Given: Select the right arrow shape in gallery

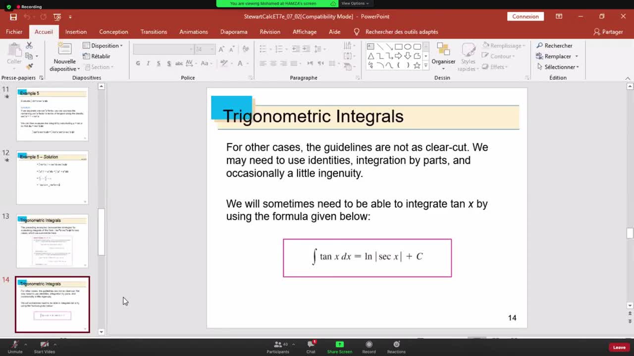Looking at the screenshot, I should click(x=399, y=56).
